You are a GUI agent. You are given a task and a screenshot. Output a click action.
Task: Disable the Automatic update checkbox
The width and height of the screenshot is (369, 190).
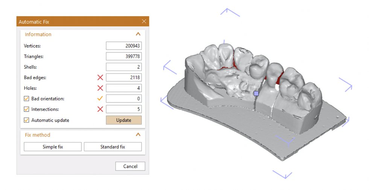(x=26, y=120)
